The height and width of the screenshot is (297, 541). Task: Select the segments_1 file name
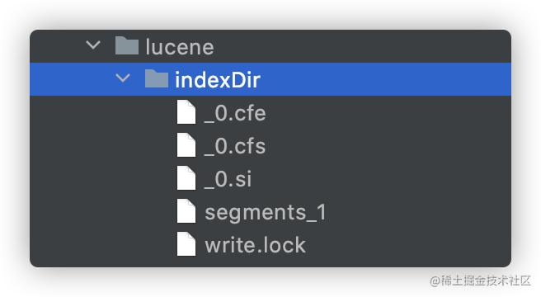click(x=266, y=212)
